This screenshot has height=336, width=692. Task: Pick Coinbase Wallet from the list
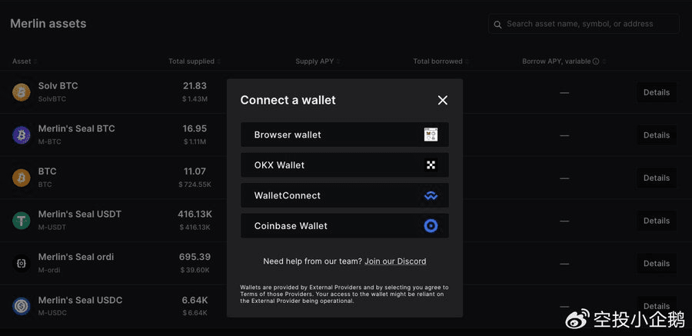coord(344,226)
